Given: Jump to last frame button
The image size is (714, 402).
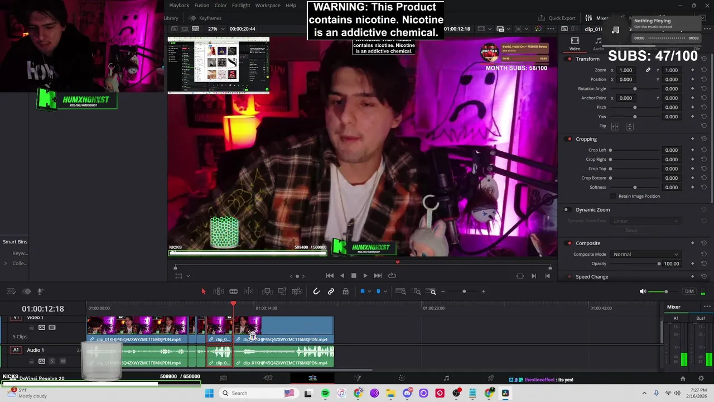Looking at the screenshot, I should 378,275.
